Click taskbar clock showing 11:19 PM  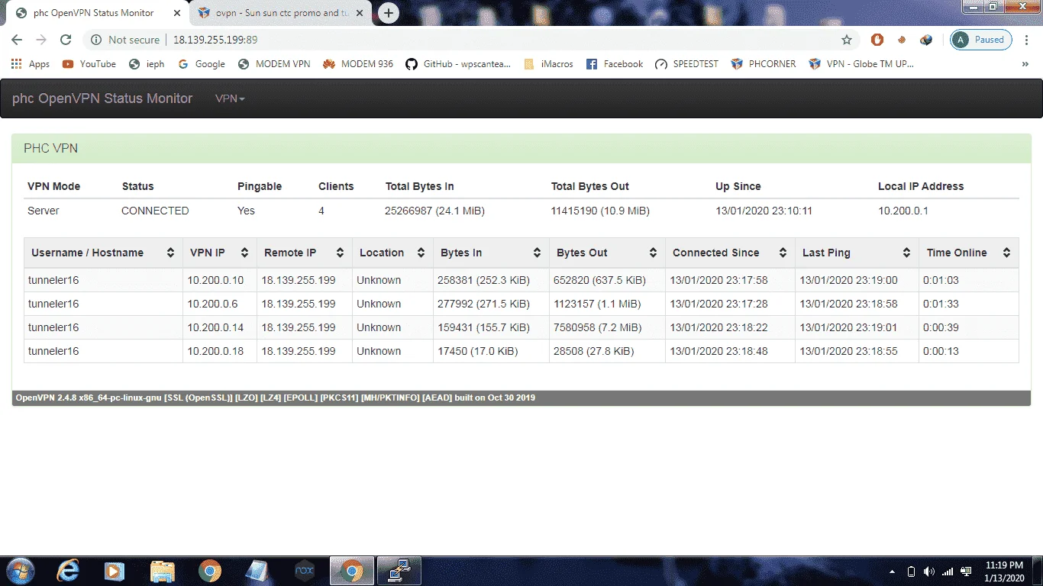click(1004, 572)
